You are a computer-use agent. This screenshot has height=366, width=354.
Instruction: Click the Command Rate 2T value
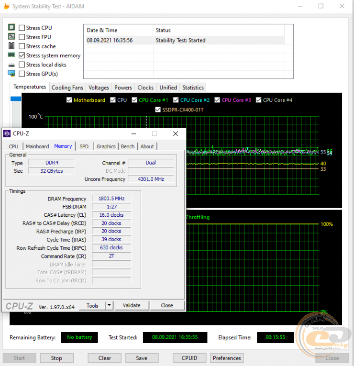pos(111,256)
